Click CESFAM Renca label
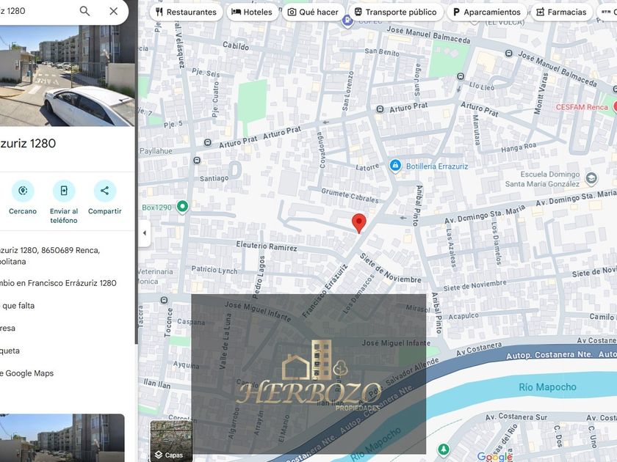The width and height of the screenshot is (617, 462). [x=582, y=107]
